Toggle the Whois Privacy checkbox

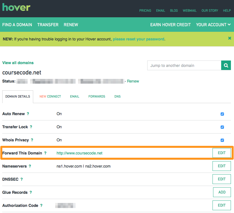(222, 140)
